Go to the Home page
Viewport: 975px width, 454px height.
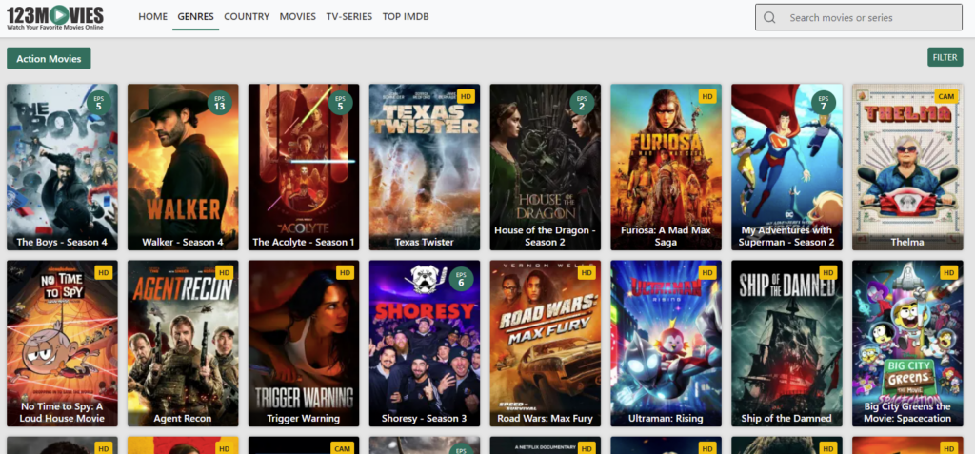point(152,17)
